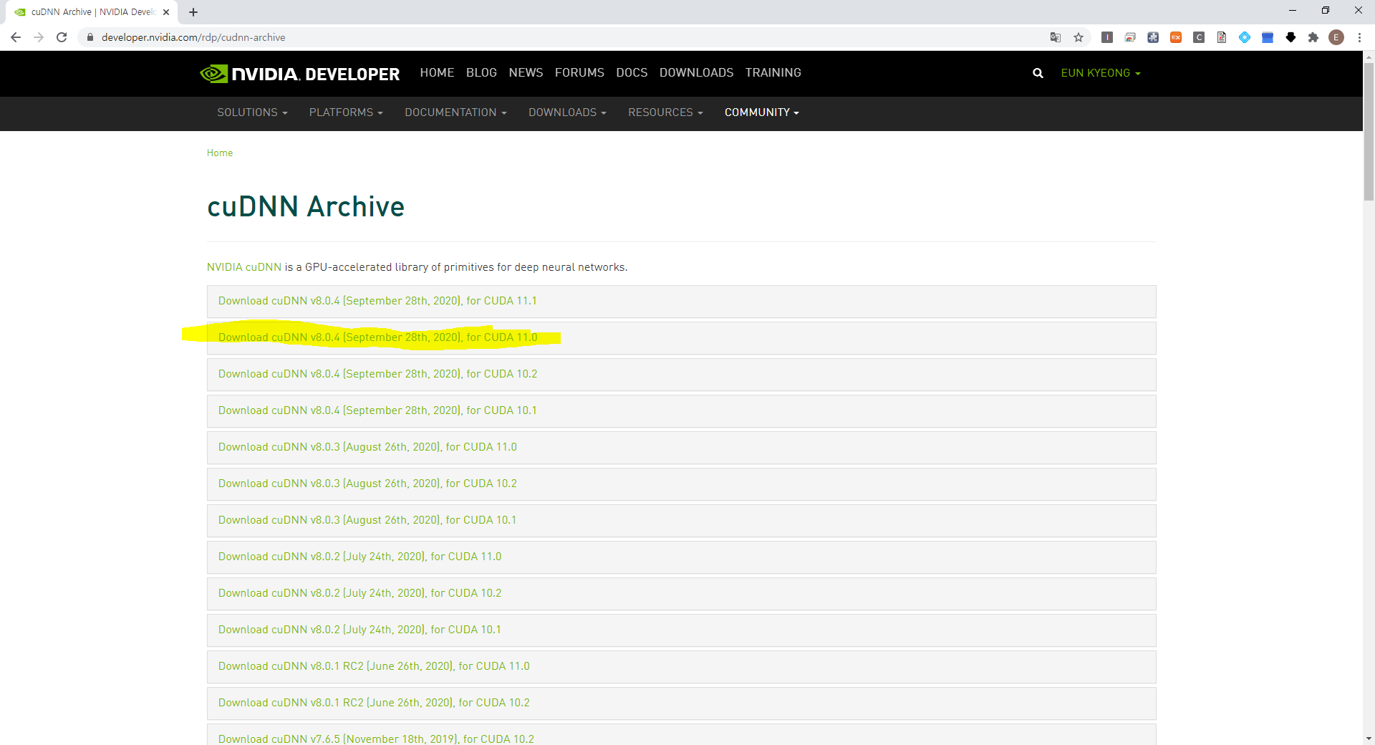This screenshot has height=745, width=1375.
Task: Click the user profile avatar icon
Action: [1336, 37]
